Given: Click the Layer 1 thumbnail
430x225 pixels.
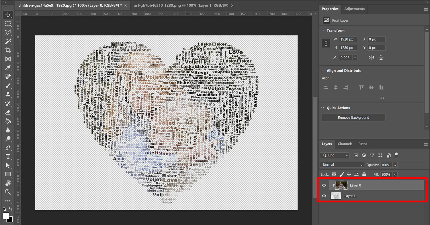Looking at the screenshot, I should pyautogui.click(x=336, y=196).
